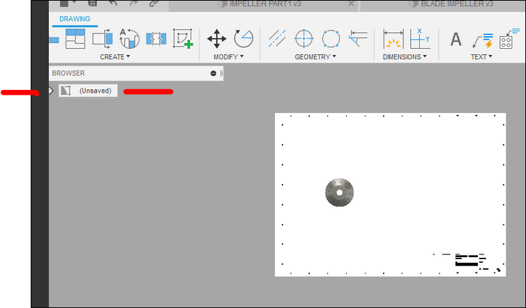Select the Section View tool
The image size is (526, 308).
click(103, 38)
